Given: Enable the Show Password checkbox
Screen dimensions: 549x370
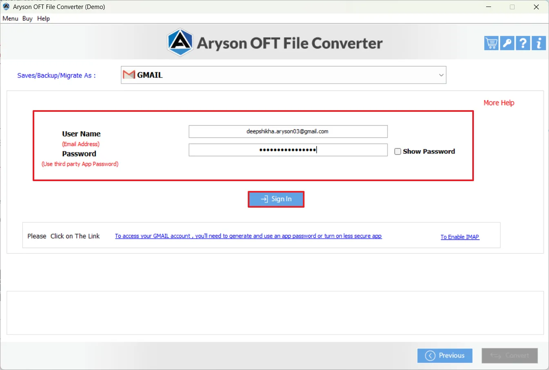Looking at the screenshot, I should (x=398, y=151).
